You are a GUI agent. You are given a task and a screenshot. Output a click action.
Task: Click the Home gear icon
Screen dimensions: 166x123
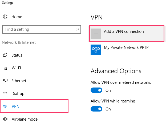click(5, 17)
